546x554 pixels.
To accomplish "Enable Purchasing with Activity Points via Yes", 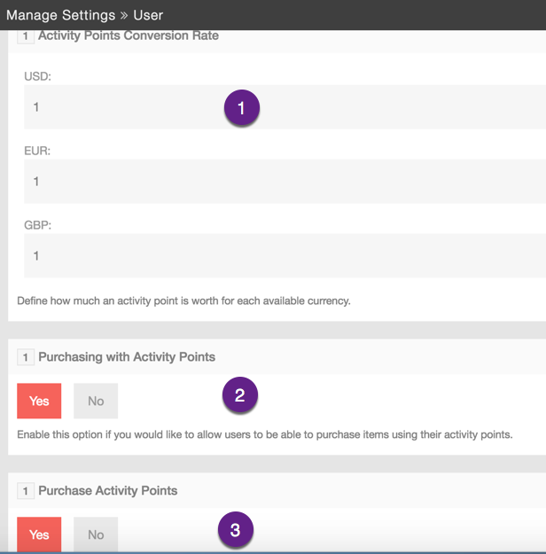I will point(39,402).
